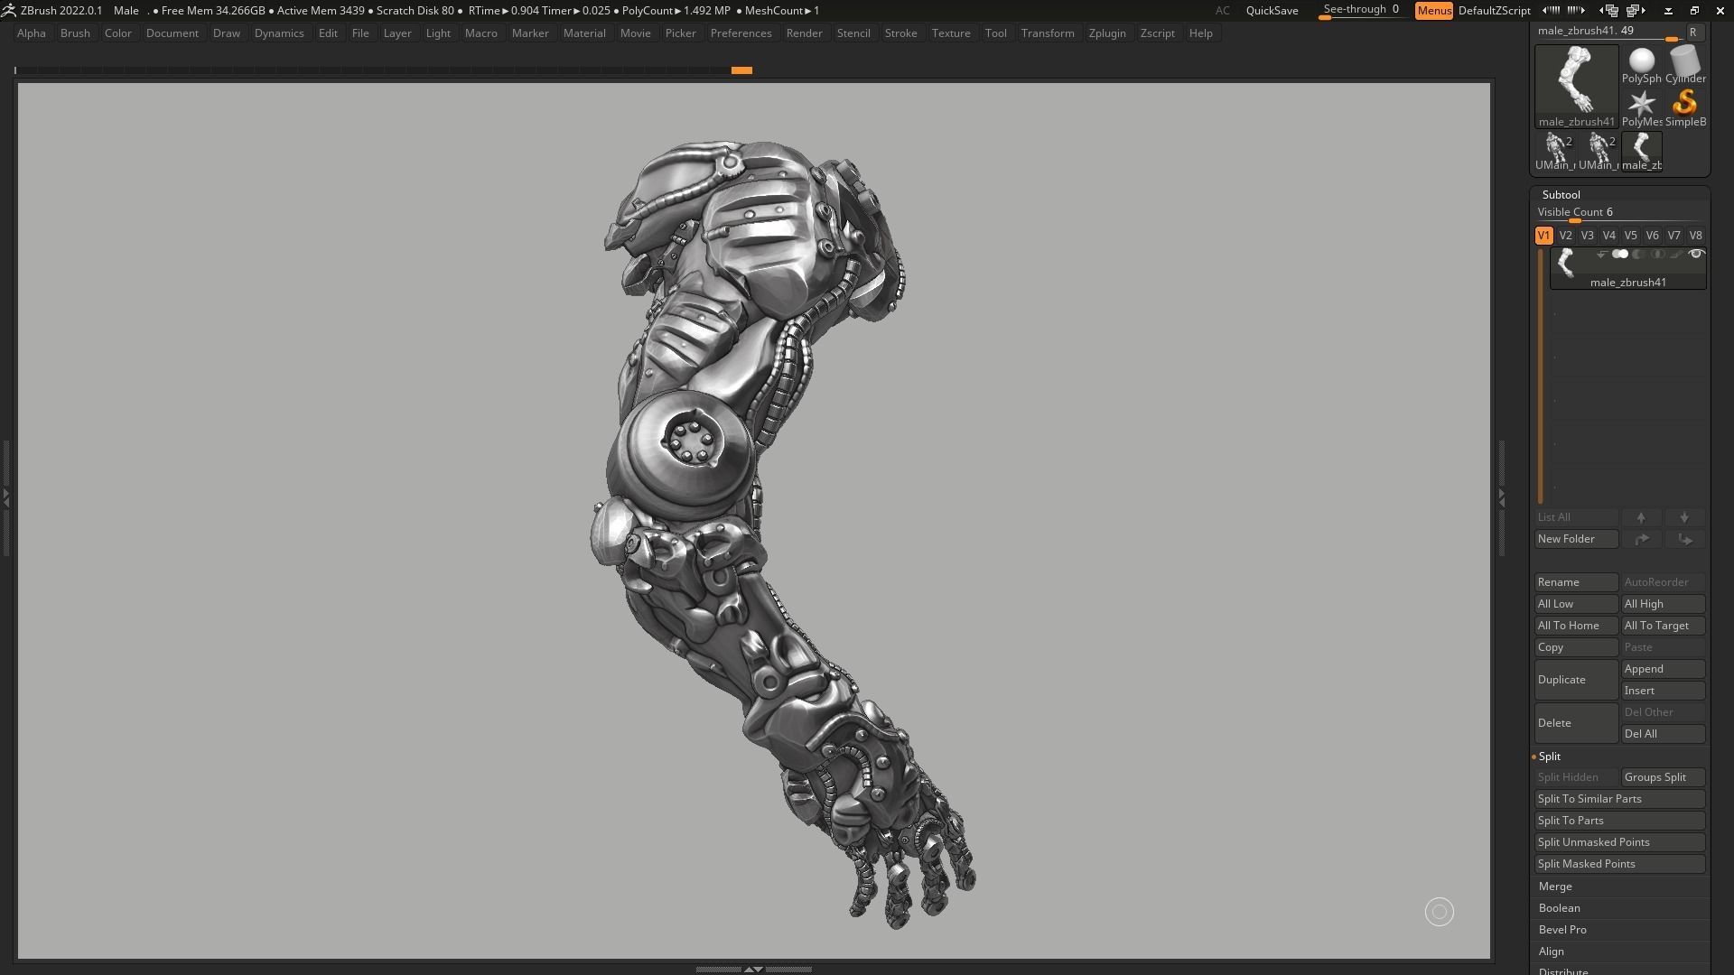Viewport: 1734px width, 975px height.
Task: Click the next UI colors windows icon
Action: 1636,11
